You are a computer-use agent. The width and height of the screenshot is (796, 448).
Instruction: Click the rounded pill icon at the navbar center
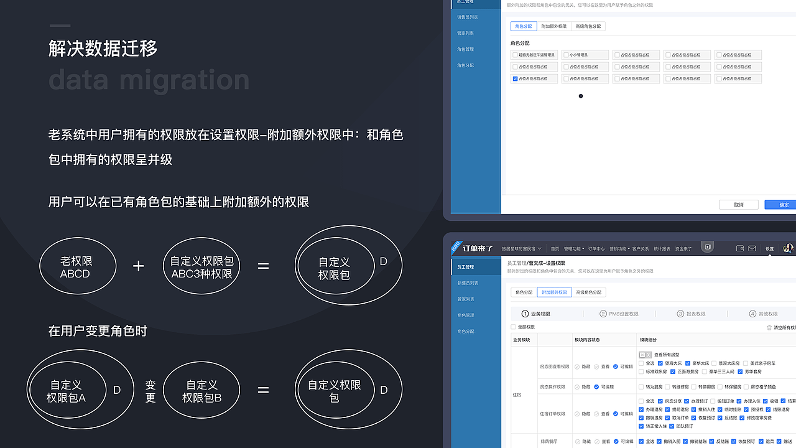708,247
